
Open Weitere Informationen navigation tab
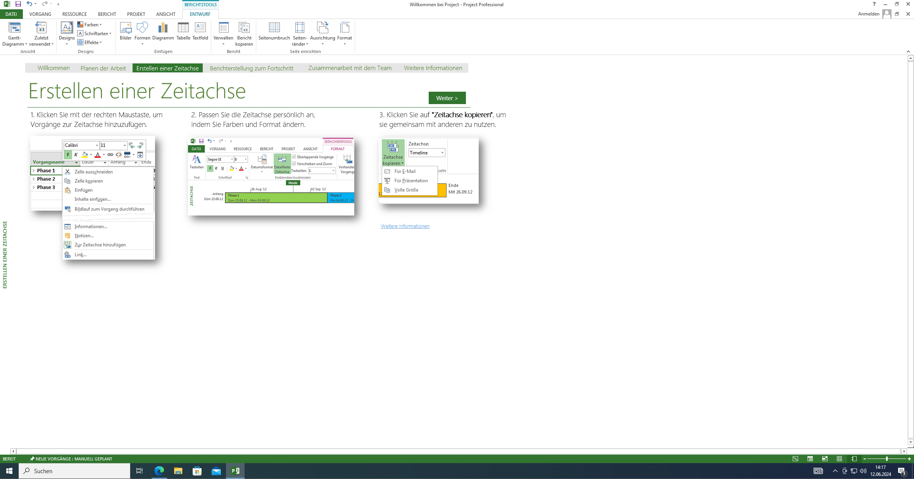[x=433, y=68]
